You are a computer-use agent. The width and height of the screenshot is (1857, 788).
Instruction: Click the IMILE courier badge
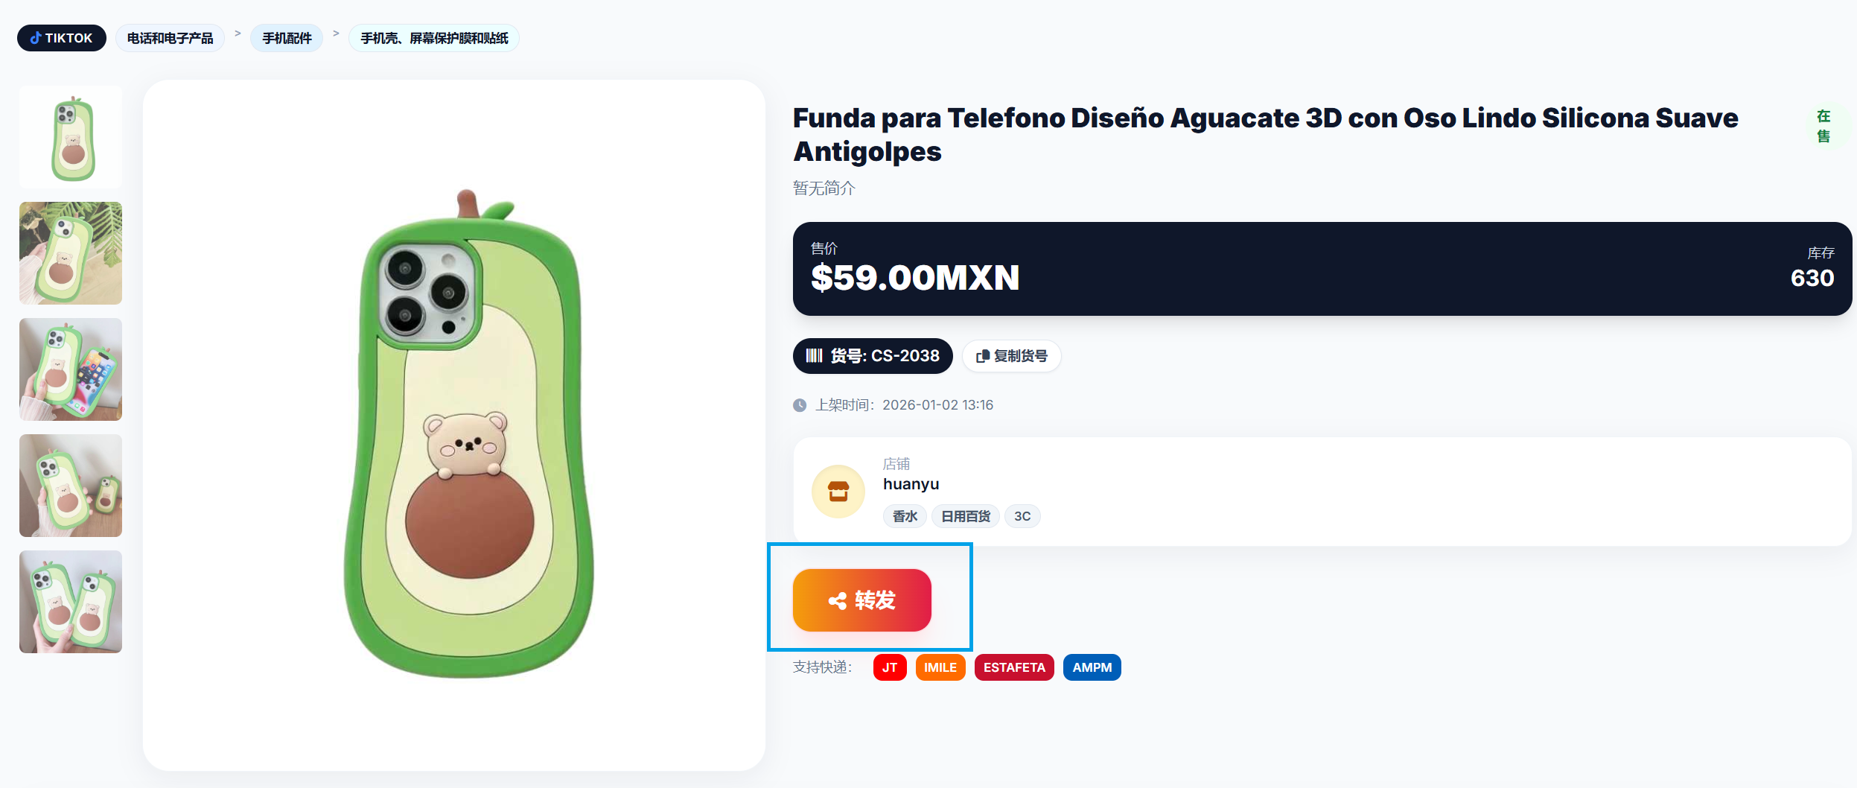tap(940, 667)
